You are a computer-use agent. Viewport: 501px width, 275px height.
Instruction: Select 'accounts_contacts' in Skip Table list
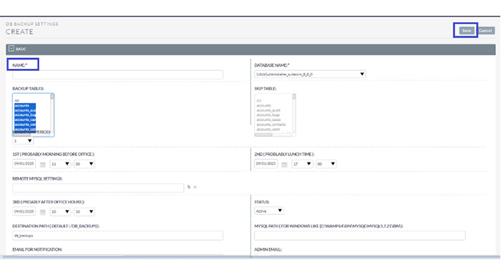click(x=271, y=125)
